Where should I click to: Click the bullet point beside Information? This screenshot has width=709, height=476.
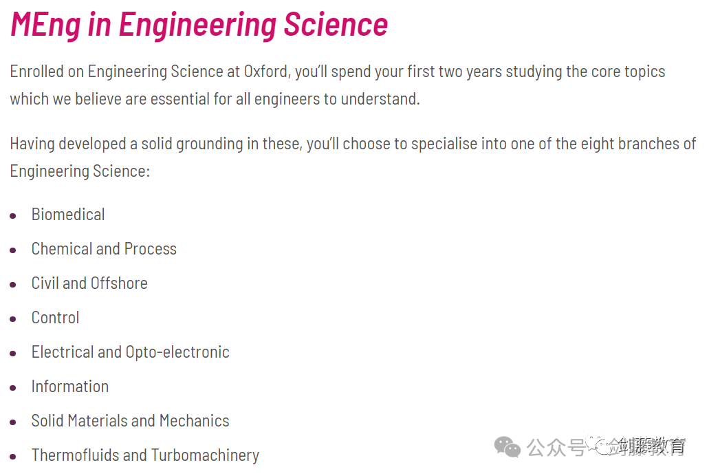(x=13, y=388)
